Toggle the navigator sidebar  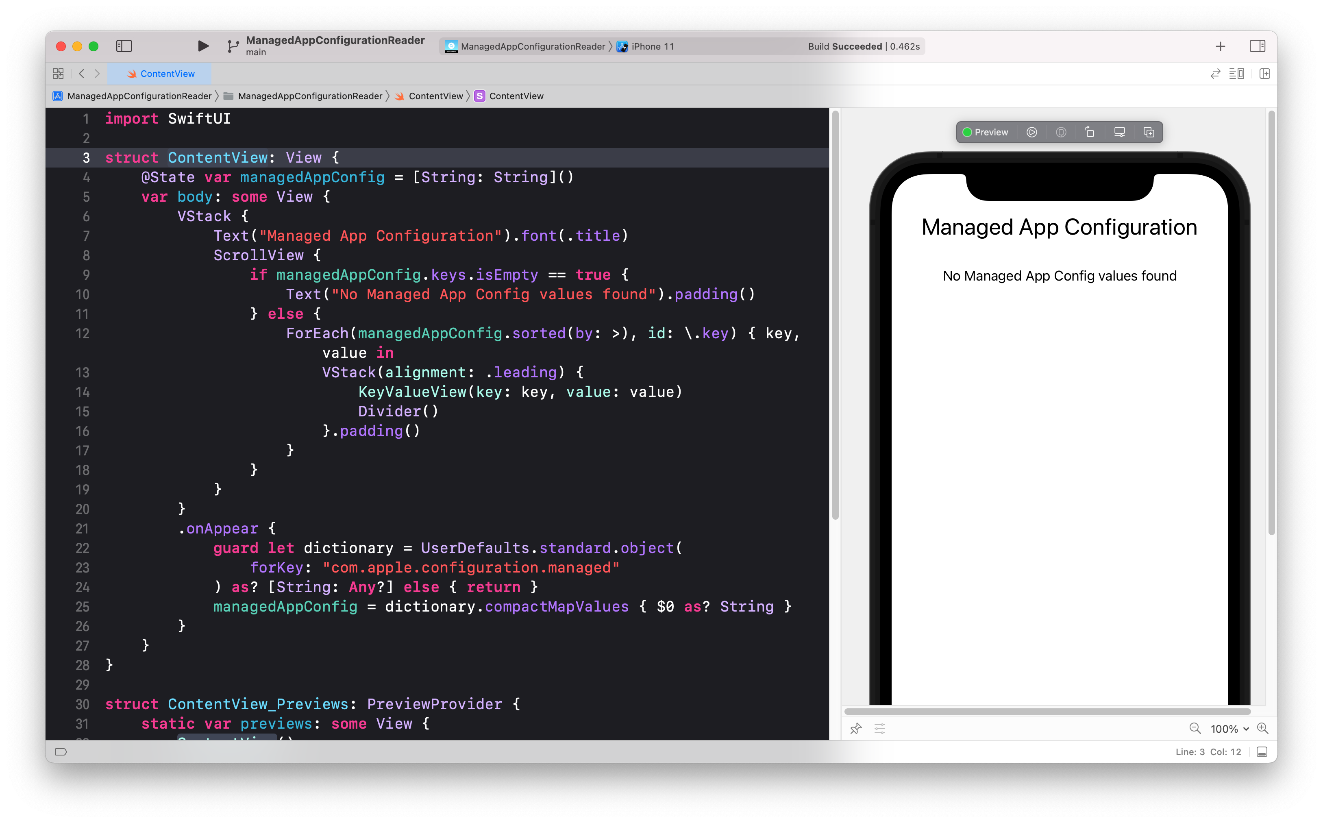coord(124,46)
